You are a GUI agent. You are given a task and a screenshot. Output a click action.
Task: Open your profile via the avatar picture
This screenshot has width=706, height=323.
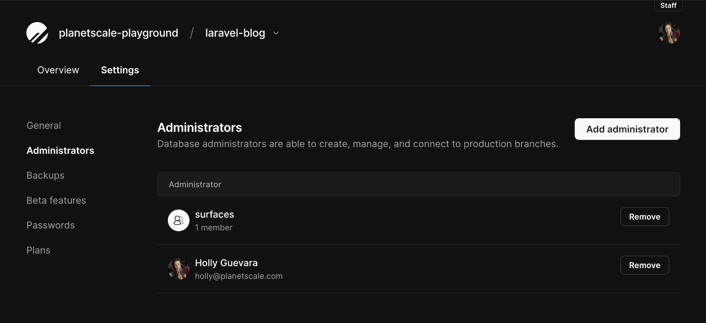[x=669, y=33]
